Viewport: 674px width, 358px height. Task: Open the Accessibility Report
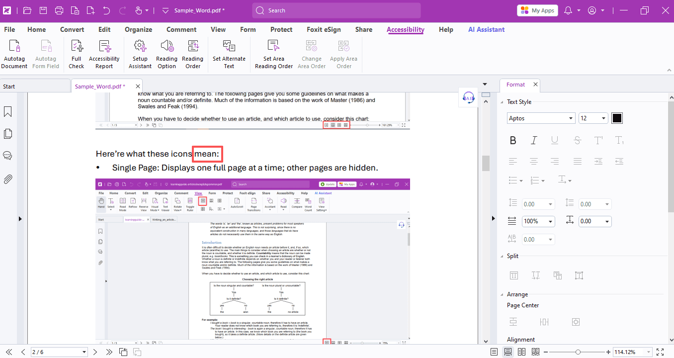coord(104,55)
